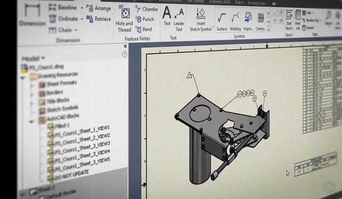342x199 pixels.
Task: Click the Retrieve dimension button
Action: (x=98, y=19)
